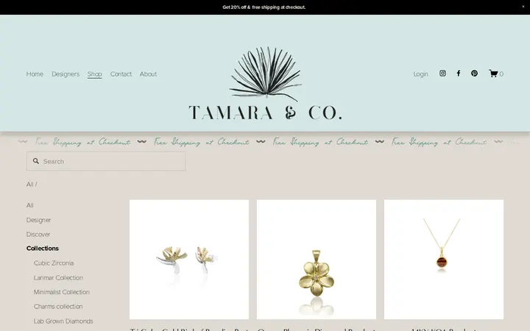Select the All category in sidebar

(x=29, y=205)
